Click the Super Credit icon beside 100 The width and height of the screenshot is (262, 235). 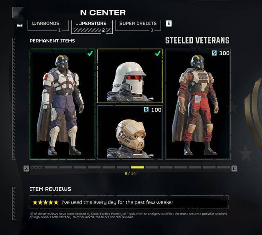click(146, 110)
